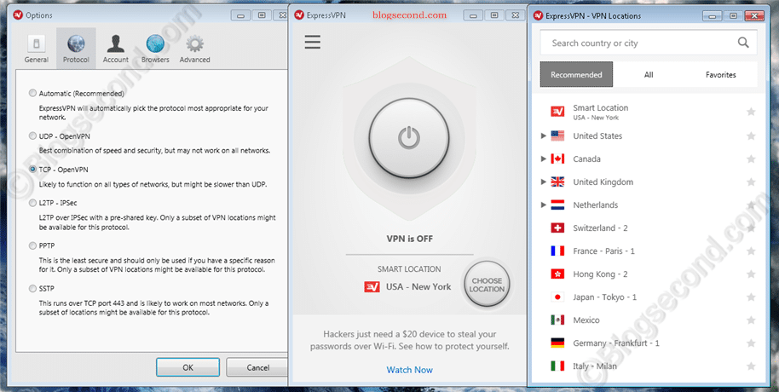Viewport: 779px width, 392px height.
Task: Select the France - Paris - 1 location text
Action: coord(603,251)
